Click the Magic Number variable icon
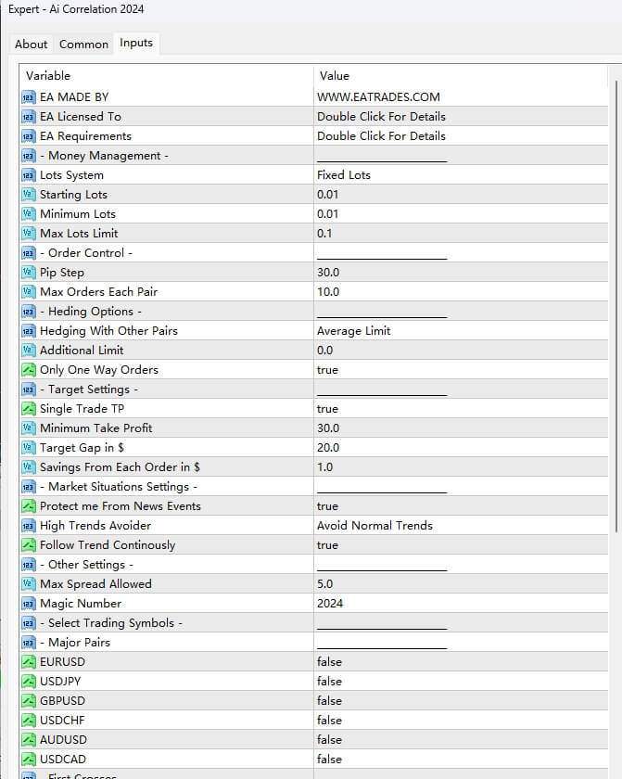 click(28, 604)
